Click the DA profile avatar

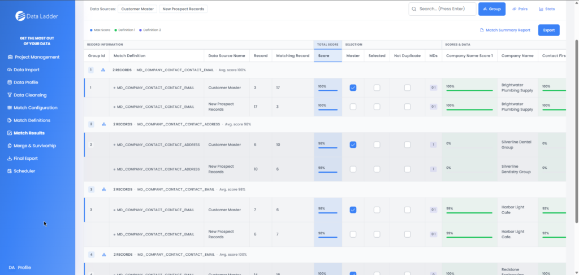(11, 268)
